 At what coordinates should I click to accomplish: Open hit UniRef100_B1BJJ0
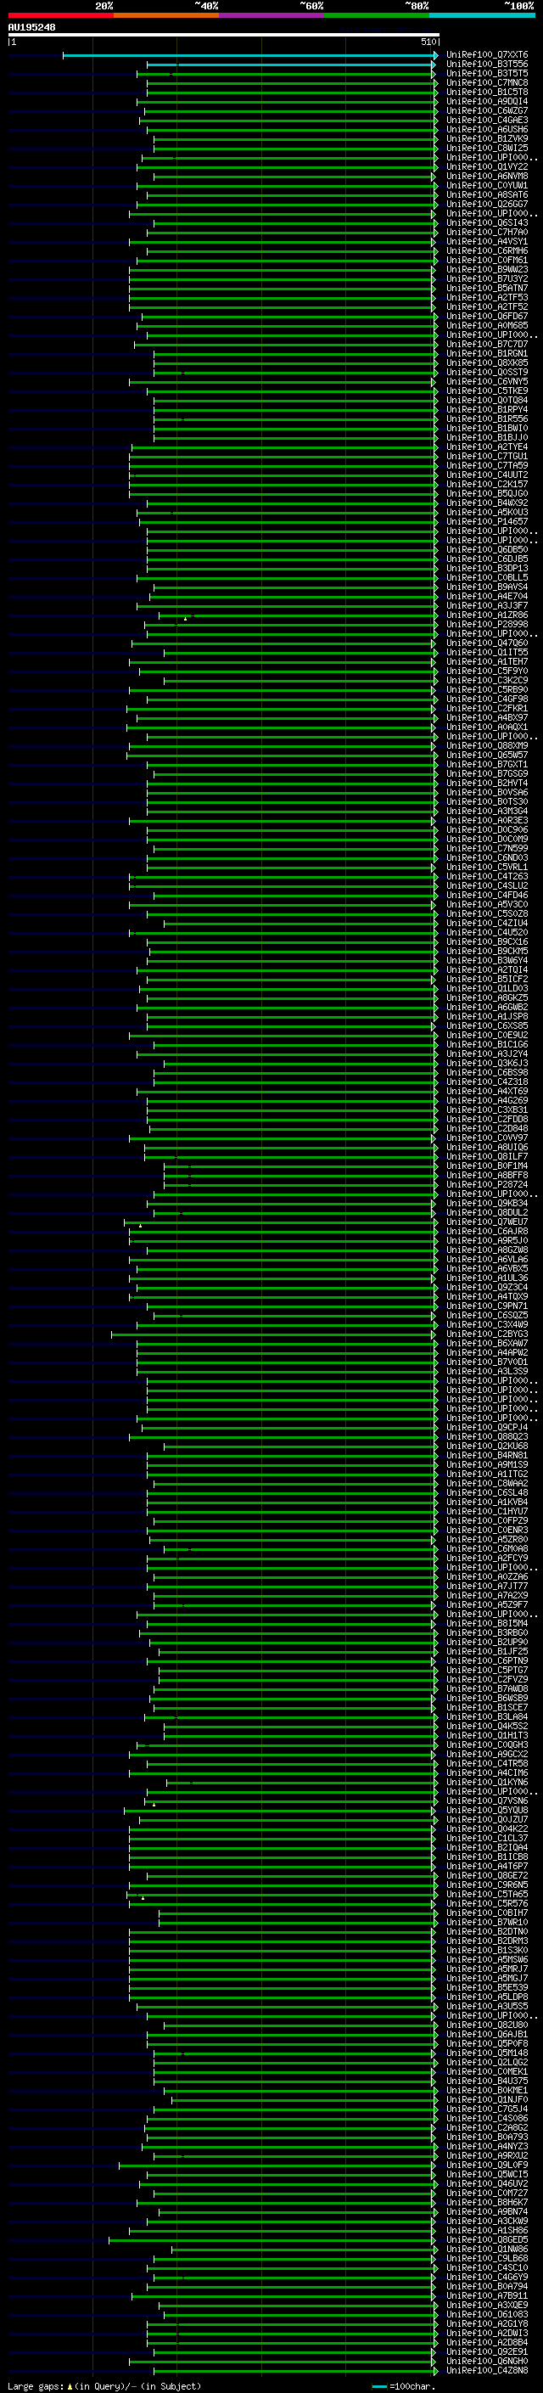(x=487, y=437)
